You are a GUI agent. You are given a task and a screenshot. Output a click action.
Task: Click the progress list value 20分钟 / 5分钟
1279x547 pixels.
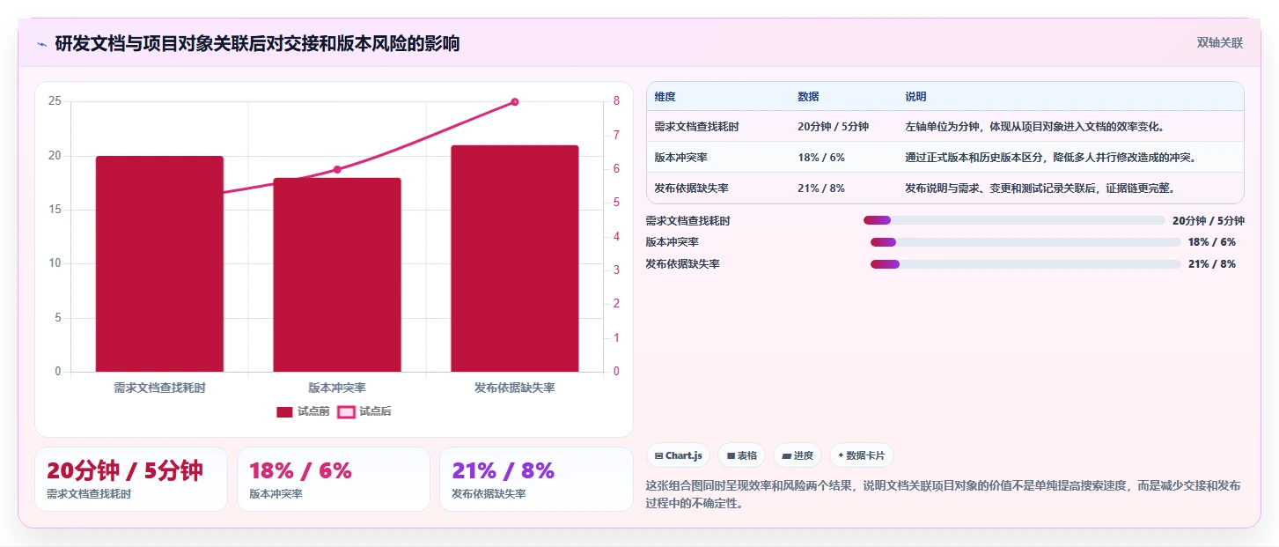pos(1209,221)
